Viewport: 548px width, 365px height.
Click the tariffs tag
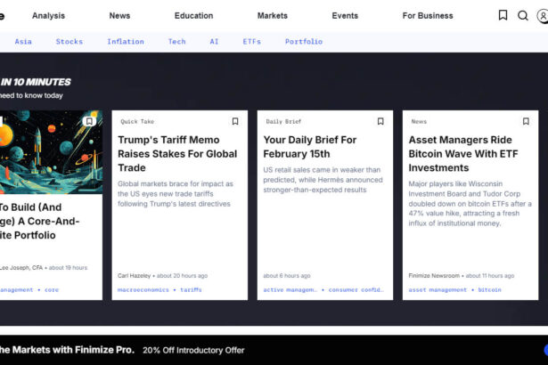coord(191,290)
